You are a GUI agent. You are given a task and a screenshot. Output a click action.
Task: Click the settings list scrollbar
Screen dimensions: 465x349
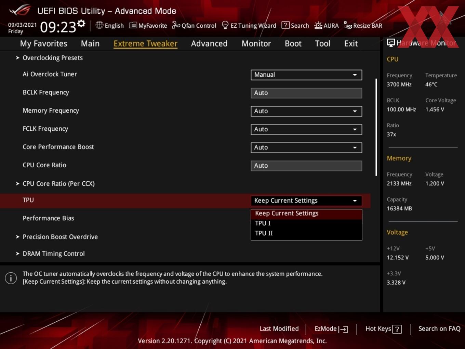[376, 127]
